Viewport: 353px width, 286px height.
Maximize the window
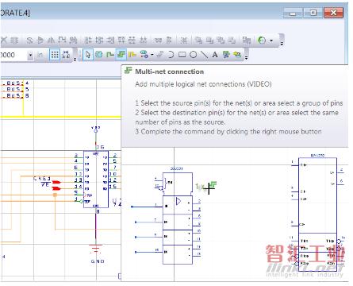[x=313, y=13]
